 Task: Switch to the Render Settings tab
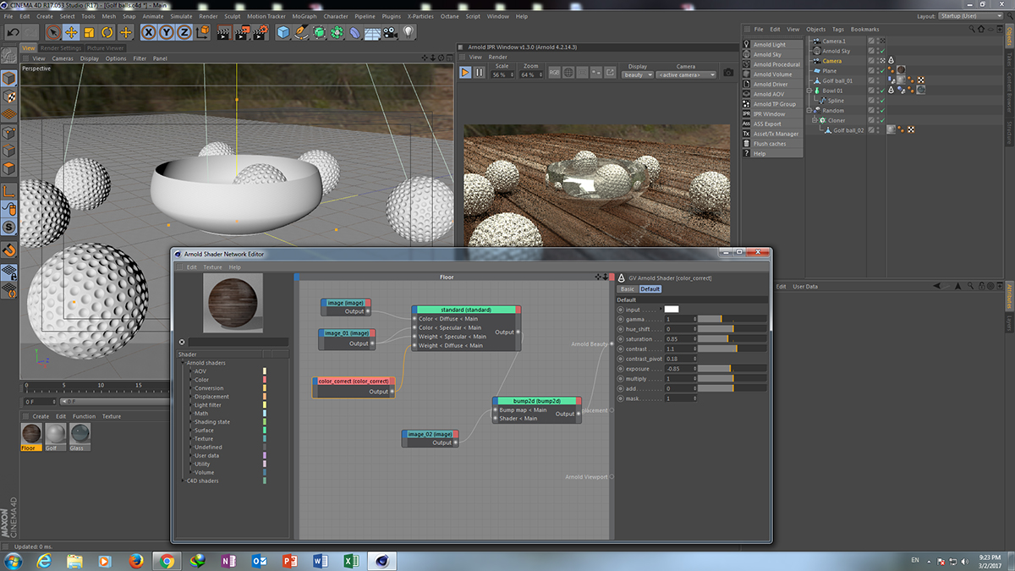pos(62,48)
